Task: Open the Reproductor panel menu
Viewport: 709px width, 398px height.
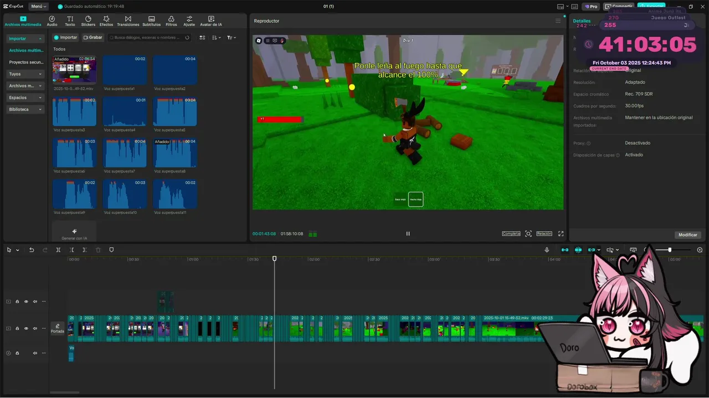Action: (x=558, y=21)
